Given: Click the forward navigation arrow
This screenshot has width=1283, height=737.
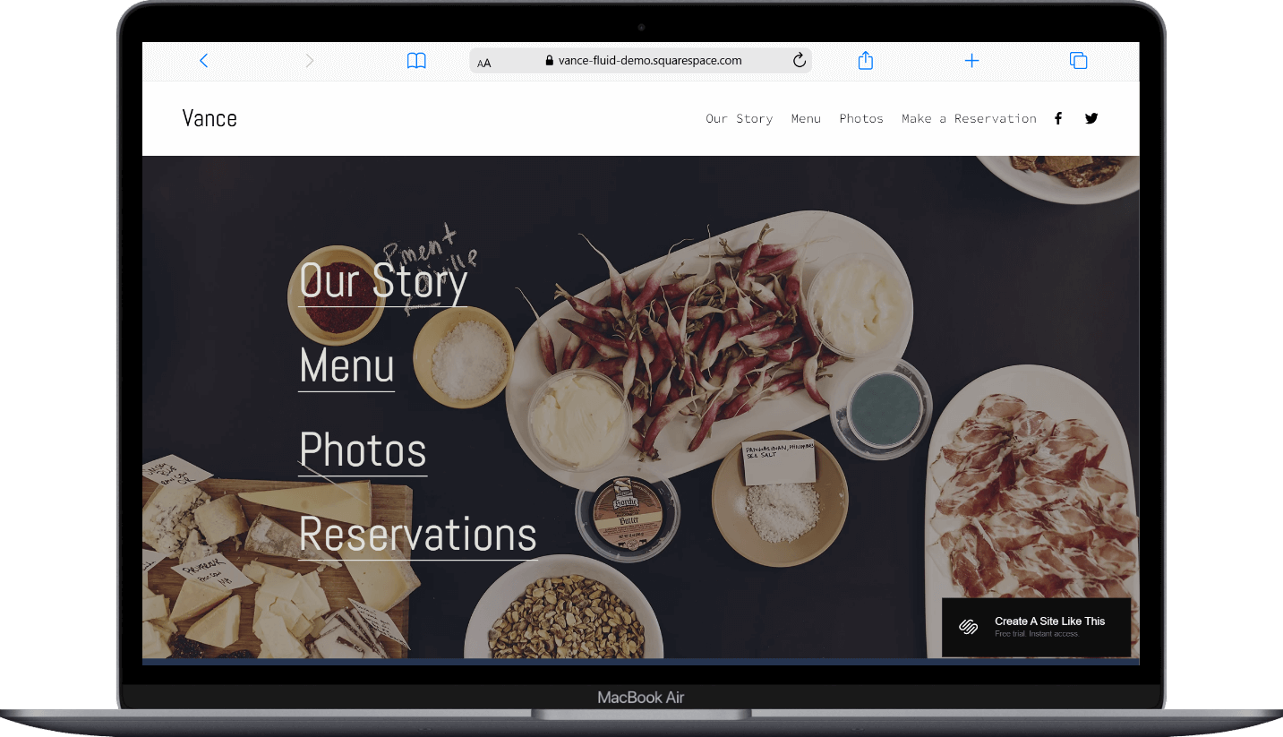Looking at the screenshot, I should pyautogui.click(x=309, y=60).
